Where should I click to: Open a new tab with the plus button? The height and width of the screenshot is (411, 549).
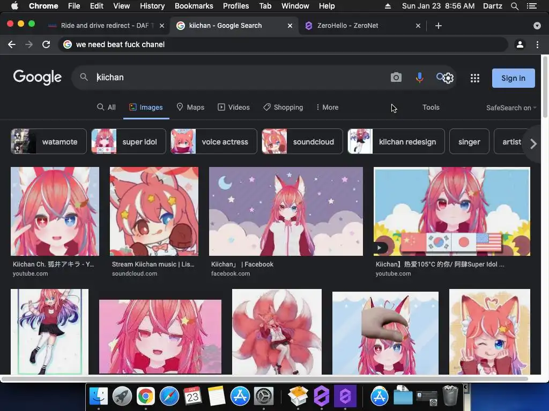point(439,26)
